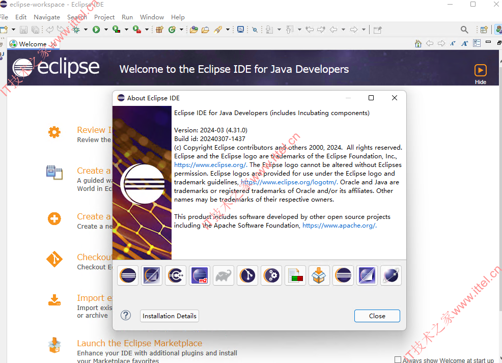502x363 pixels.
Task: Open the eclipse.org/logotm link
Action: 289,182
